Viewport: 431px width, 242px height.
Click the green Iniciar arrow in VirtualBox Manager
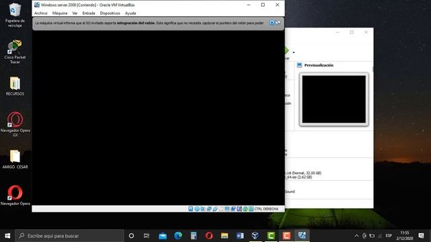click(x=287, y=50)
